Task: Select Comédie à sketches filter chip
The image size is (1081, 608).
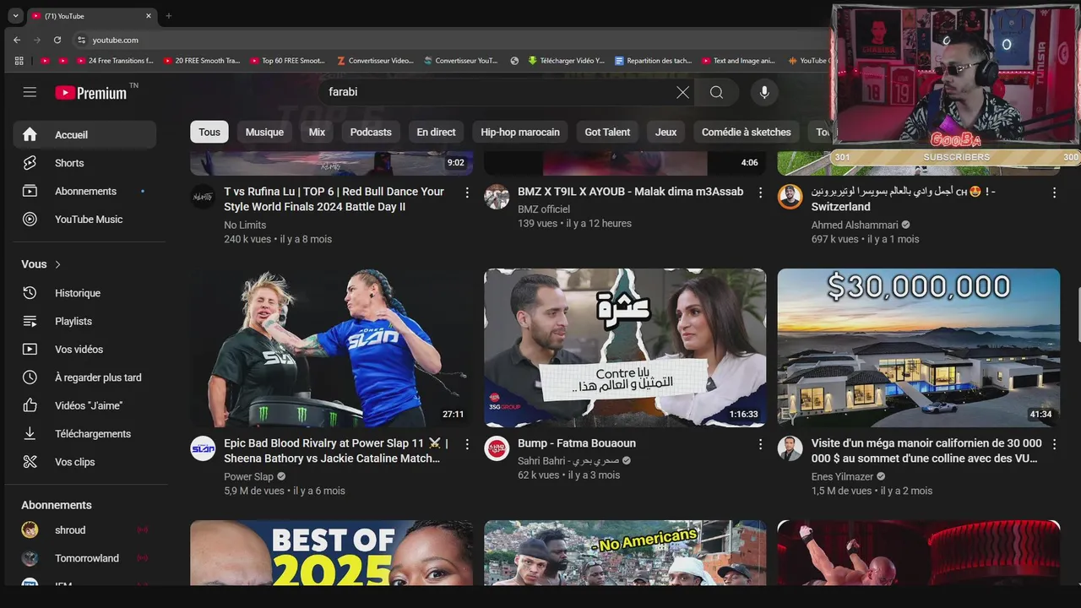Action: [x=747, y=132]
